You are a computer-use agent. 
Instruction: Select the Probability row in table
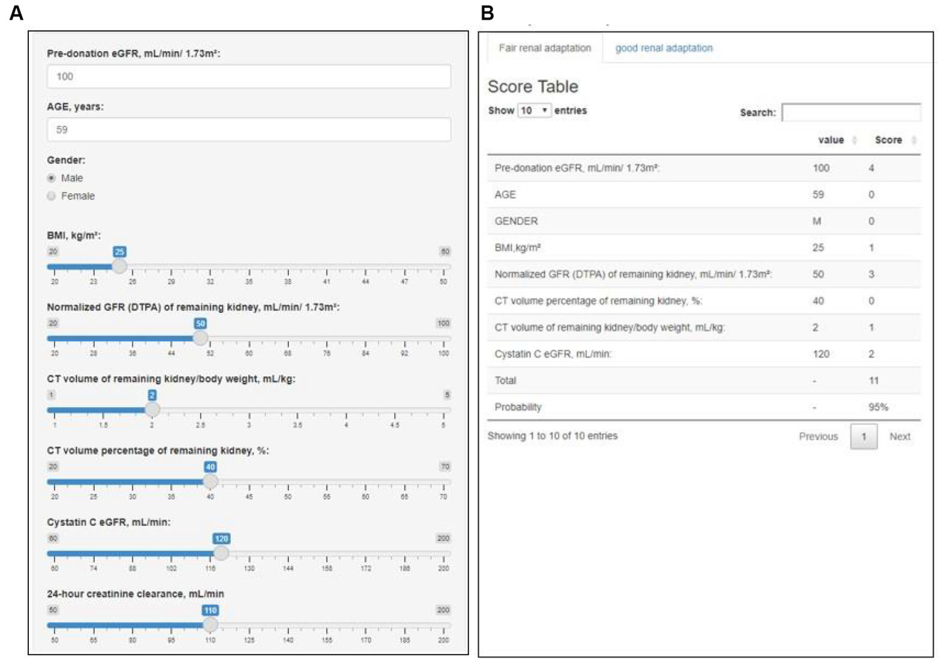click(x=703, y=407)
